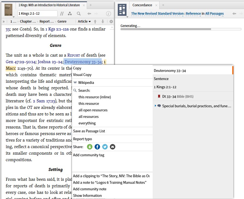
Task: Share on Twitter icon
Action: pyautogui.click(x=105, y=147)
